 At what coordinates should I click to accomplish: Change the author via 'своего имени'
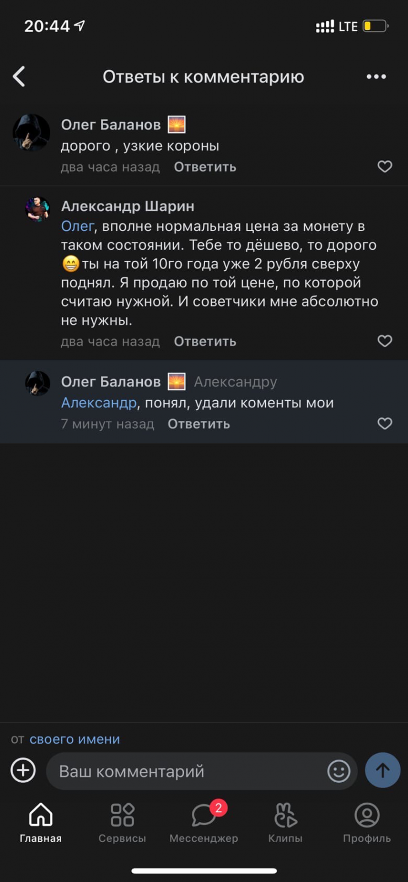tap(74, 739)
